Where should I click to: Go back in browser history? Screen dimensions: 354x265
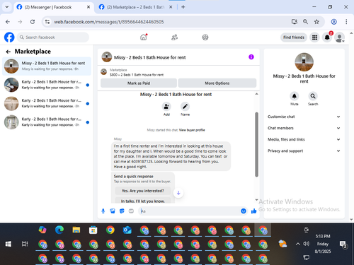tap(8, 22)
